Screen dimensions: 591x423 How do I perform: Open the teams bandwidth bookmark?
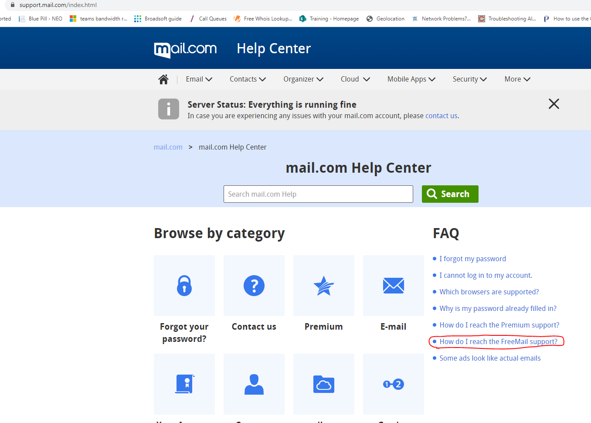tap(98, 19)
